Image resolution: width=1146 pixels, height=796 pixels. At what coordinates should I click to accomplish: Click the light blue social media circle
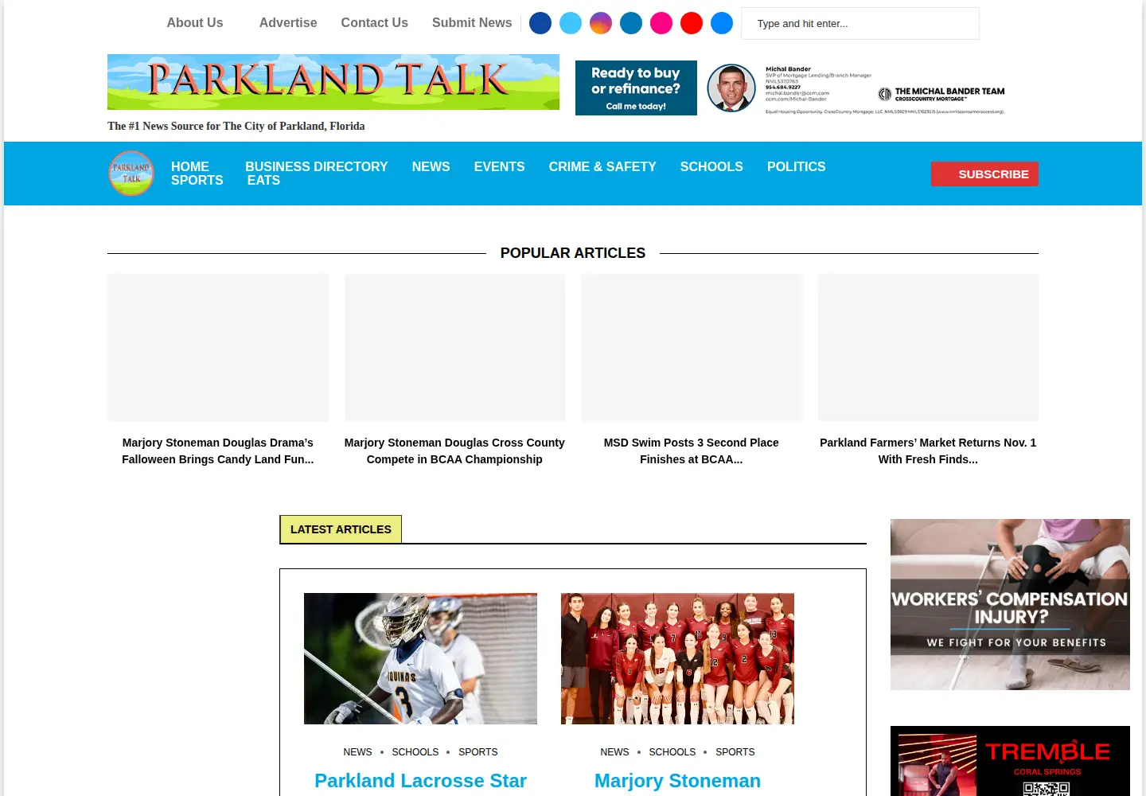pos(571,23)
